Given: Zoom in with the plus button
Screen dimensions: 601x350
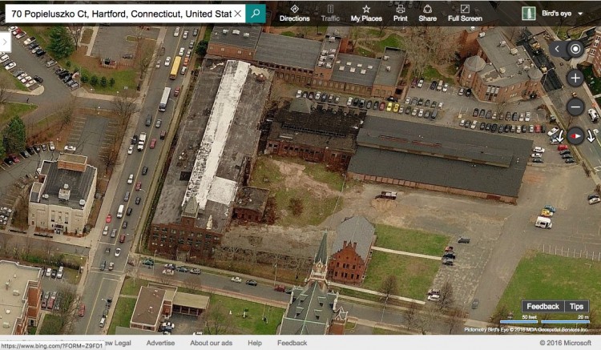Looking at the screenshot, I should coord(575,78).
